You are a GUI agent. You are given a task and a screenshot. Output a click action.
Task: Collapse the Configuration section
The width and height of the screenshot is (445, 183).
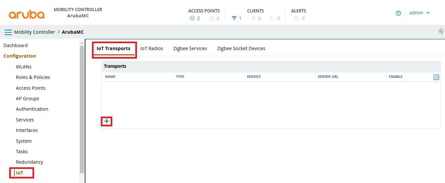click(x=20, y=56)
